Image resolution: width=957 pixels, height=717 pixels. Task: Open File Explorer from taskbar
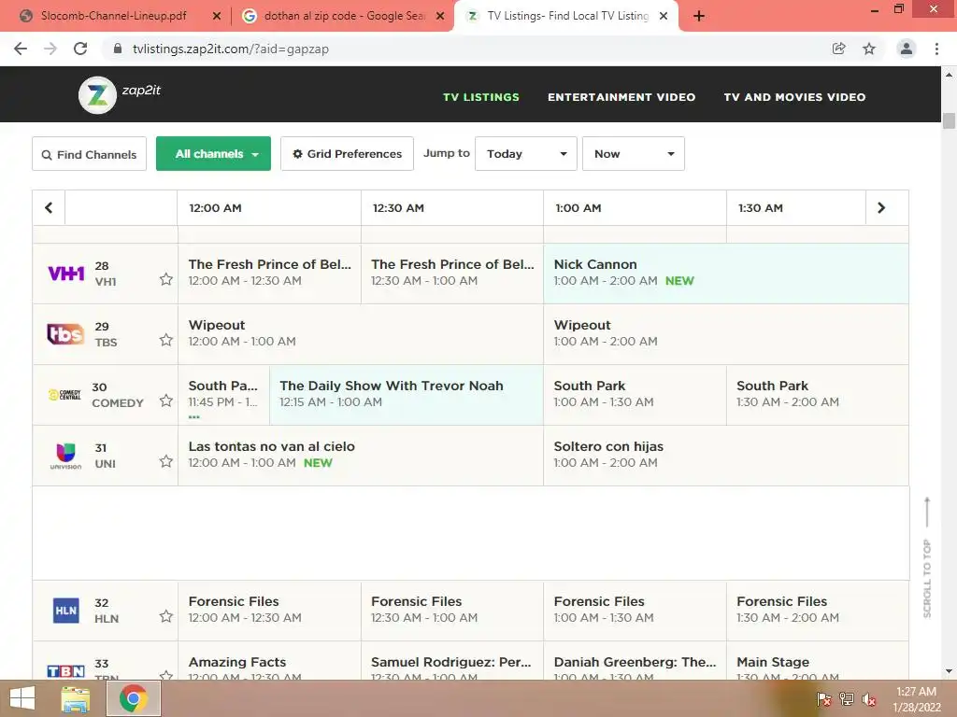(75, 698)
